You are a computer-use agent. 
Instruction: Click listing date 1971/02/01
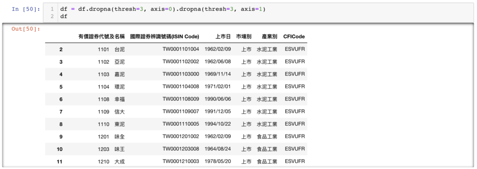(x=218, y=87)
